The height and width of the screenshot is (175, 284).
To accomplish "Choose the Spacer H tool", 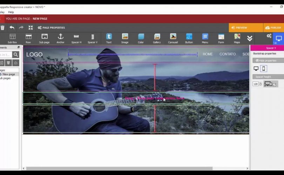I will coord(76,38).
